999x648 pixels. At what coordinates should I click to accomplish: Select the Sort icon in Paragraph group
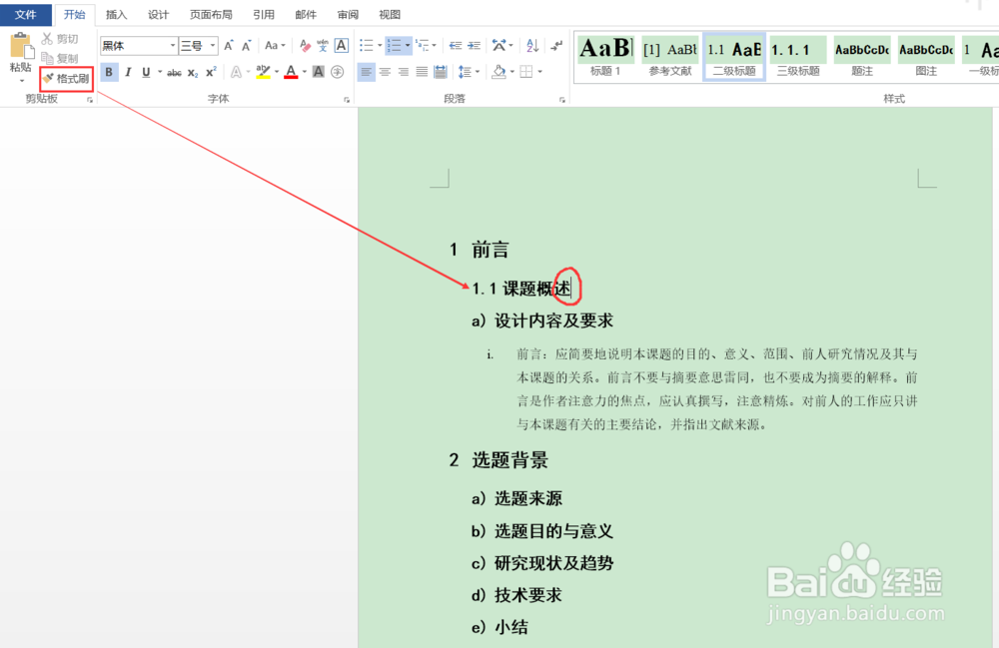point(530,46)
